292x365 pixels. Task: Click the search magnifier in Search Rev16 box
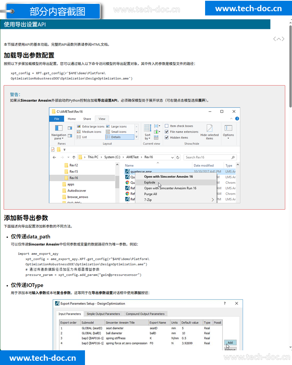233,157
